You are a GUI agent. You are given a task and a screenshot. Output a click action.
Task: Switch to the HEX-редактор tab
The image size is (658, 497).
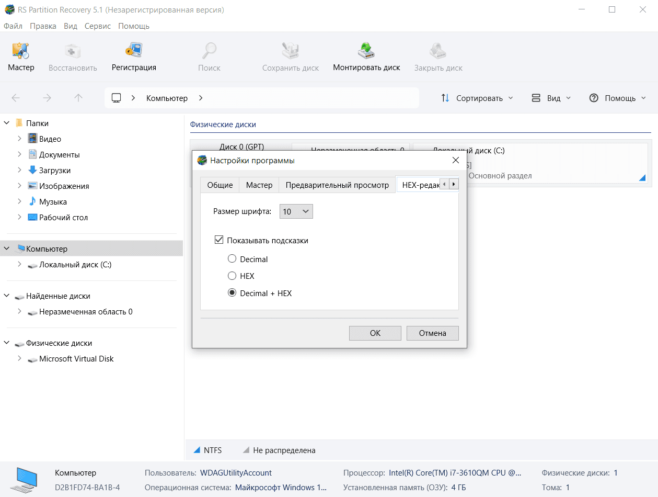418,185
